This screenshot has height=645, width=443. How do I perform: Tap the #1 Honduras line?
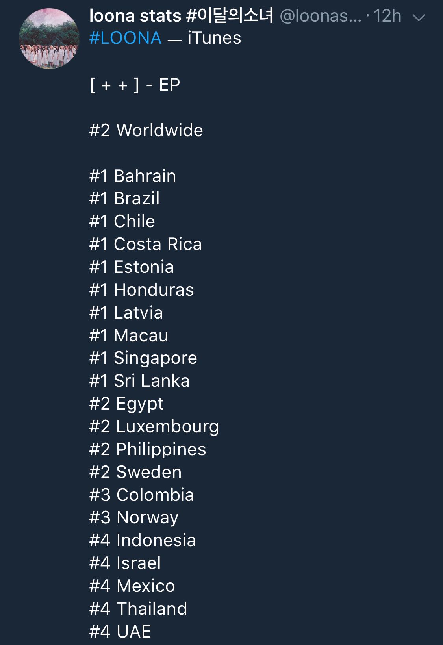pos(141,290)
